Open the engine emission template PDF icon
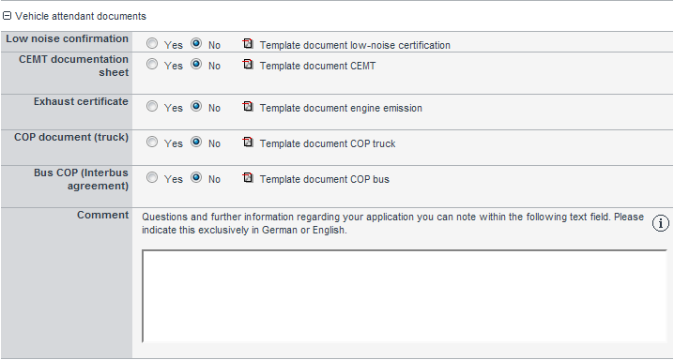Screen dimensions: 674x360 click(248, 106)
